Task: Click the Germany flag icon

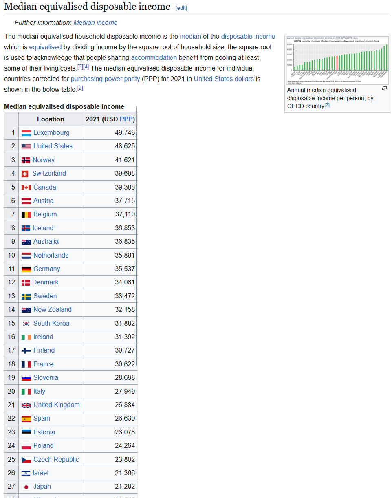Action: pyautogui.click(x=26, y=269)
